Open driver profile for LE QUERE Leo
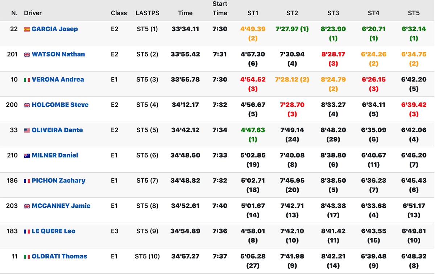 [x=54, y=231]
